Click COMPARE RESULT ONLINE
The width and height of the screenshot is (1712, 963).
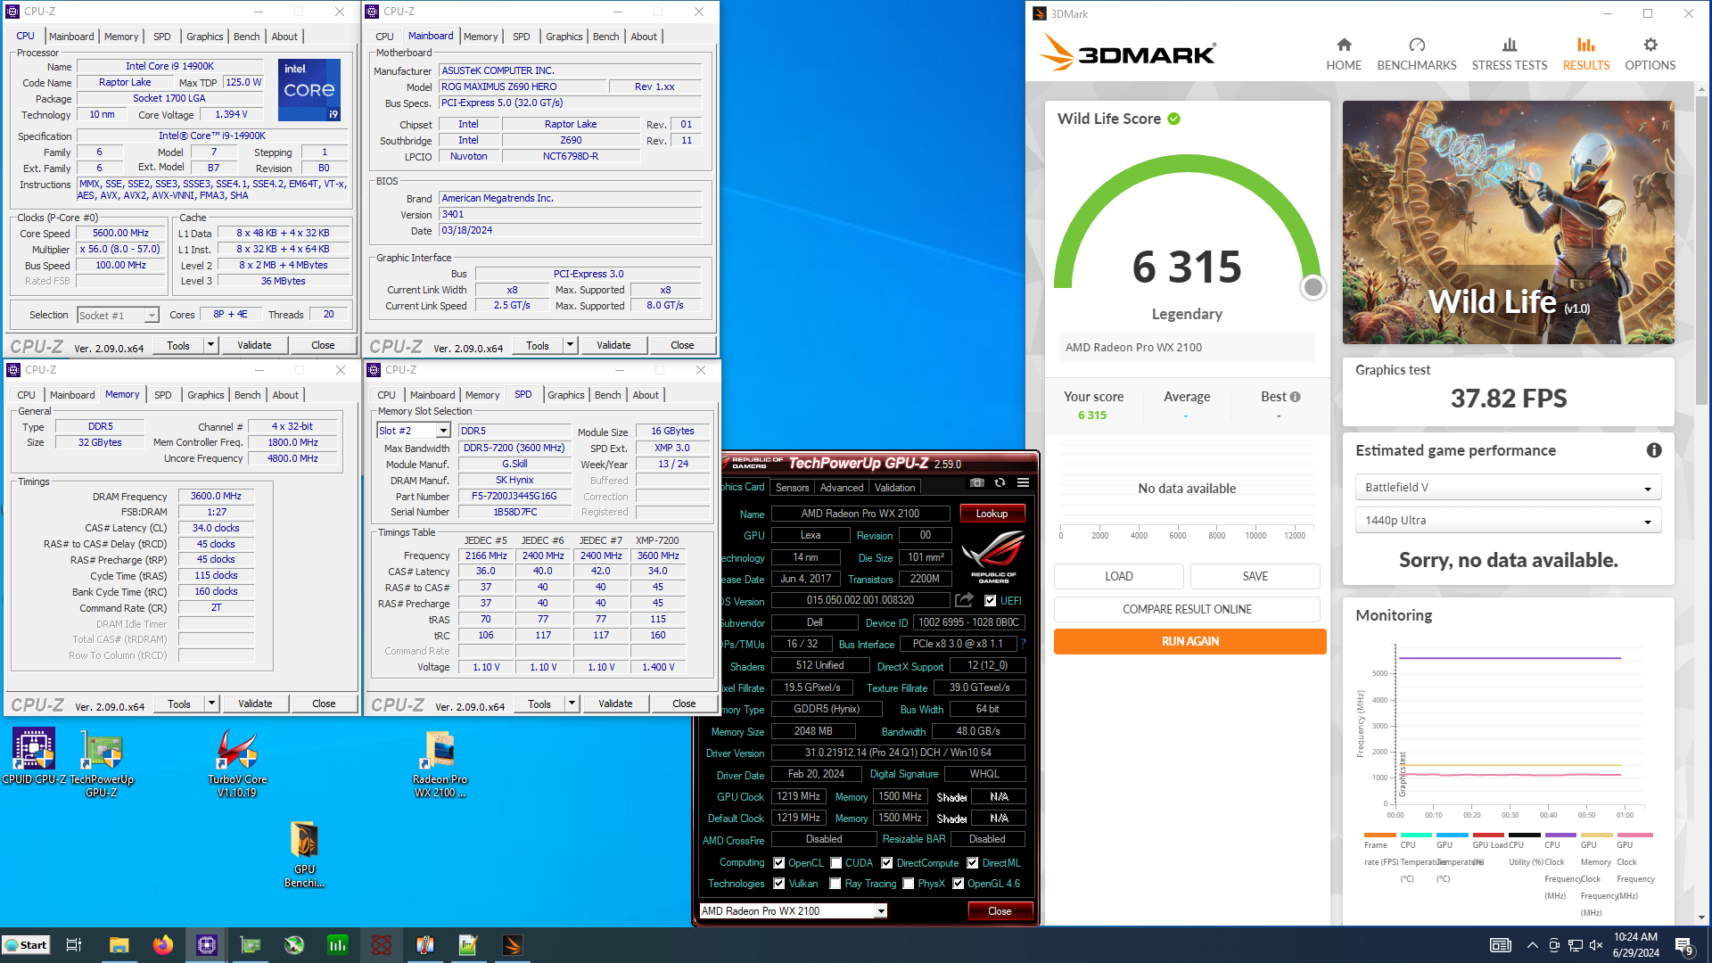1187,609
